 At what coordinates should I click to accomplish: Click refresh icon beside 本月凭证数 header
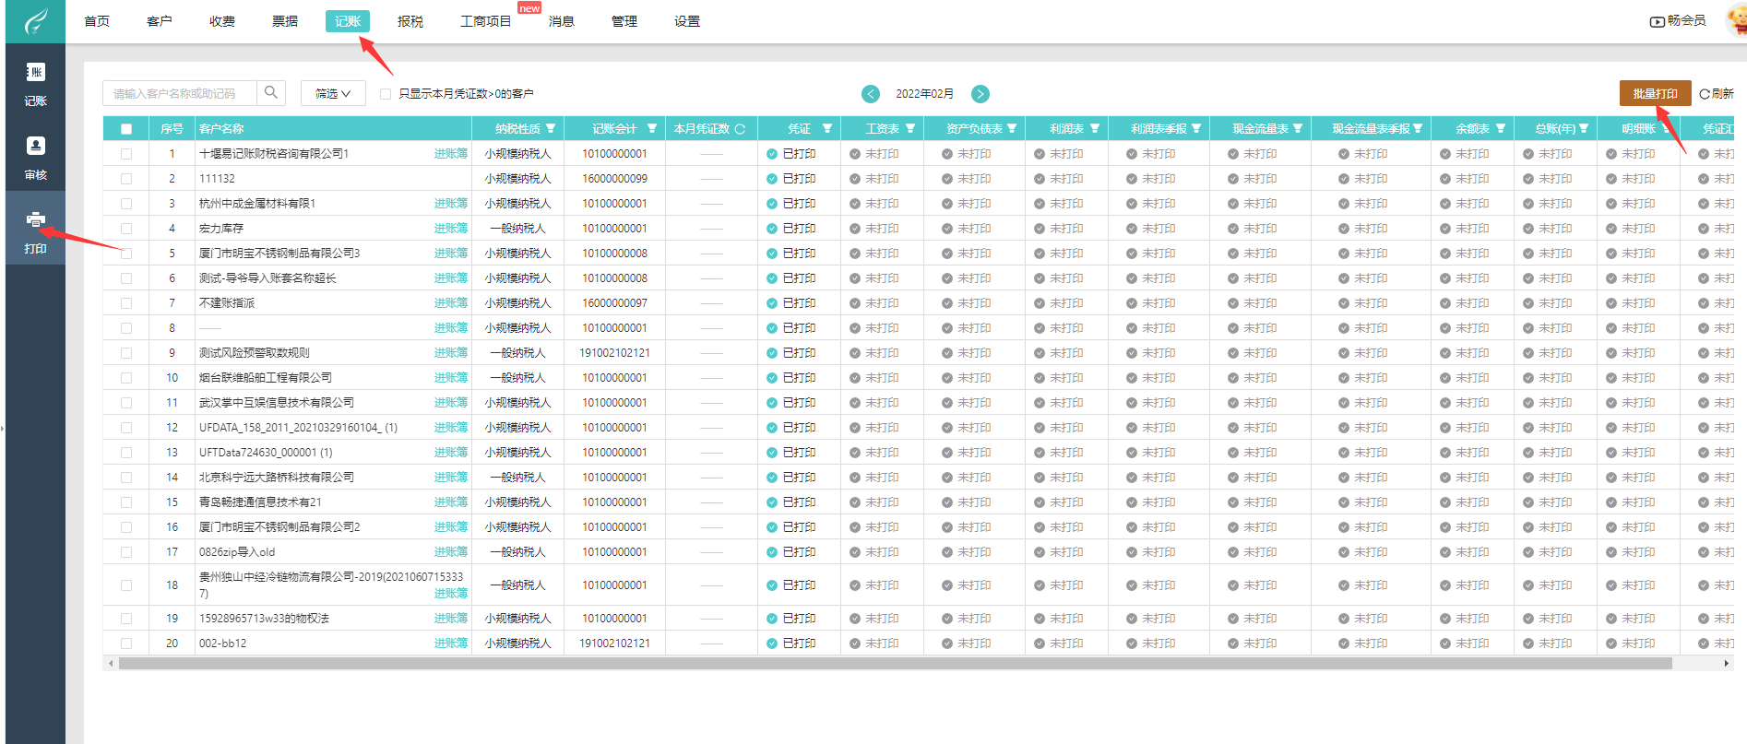pyautogui.click(x=740, y=129)
